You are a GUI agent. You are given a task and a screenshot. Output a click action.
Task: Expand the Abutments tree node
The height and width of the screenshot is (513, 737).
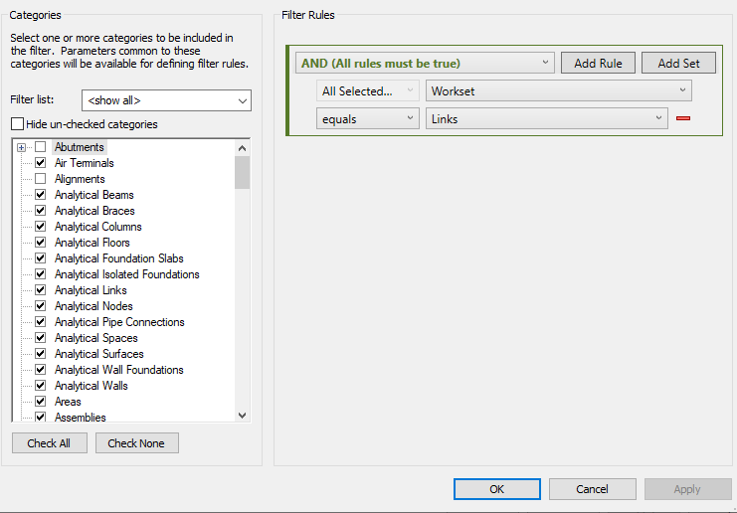21,147
